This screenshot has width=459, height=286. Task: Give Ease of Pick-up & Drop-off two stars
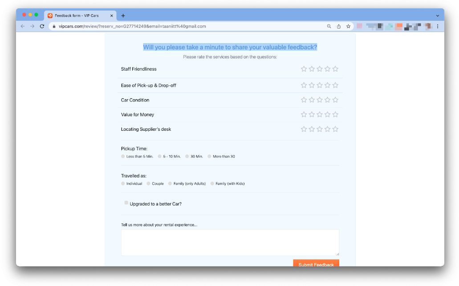tap(312, 85)
